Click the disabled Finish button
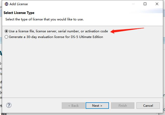This screenshot has height=115, width=165. pos(123,105)
